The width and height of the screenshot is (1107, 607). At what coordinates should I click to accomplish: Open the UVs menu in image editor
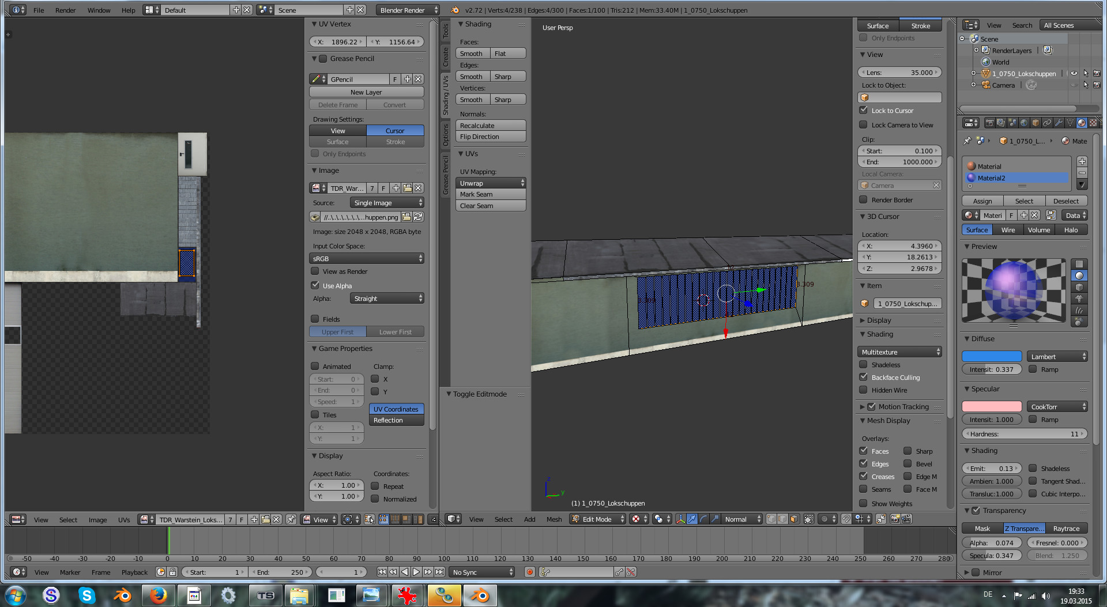point(124,520)
